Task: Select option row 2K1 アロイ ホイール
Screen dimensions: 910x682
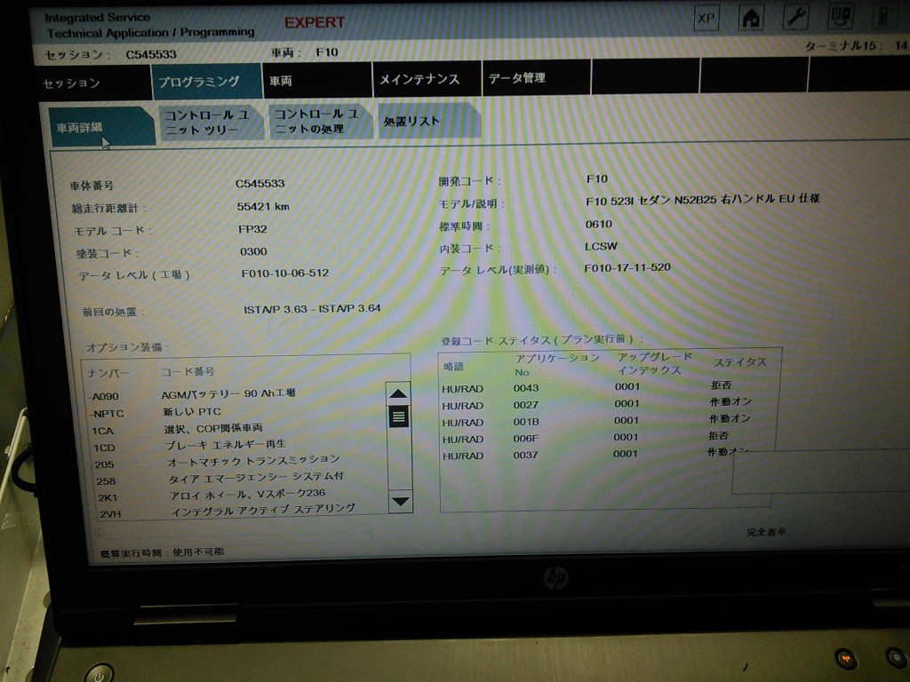Action: coord(242,496)
